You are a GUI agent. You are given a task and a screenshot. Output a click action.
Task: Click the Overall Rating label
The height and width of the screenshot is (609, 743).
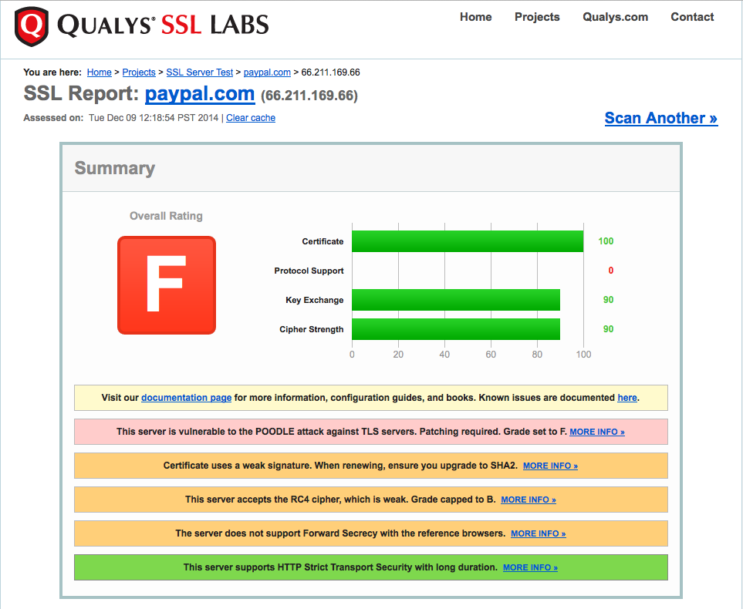pyautogui.click(x=166, y=216)
